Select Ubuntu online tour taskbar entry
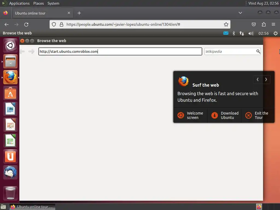Image resolution: width=280 pixels, height=210 pixels. click(32, 207)
